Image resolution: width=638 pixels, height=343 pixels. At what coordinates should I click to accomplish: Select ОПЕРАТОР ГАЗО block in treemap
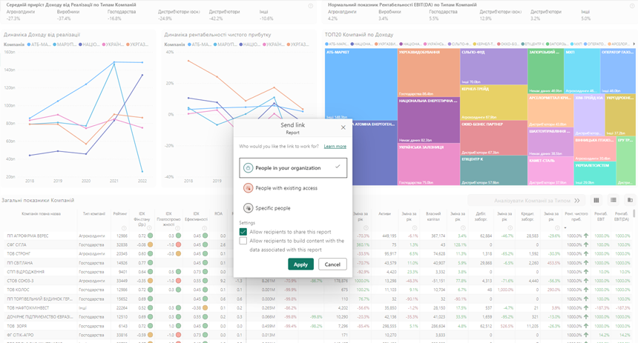tap(618, 71)
